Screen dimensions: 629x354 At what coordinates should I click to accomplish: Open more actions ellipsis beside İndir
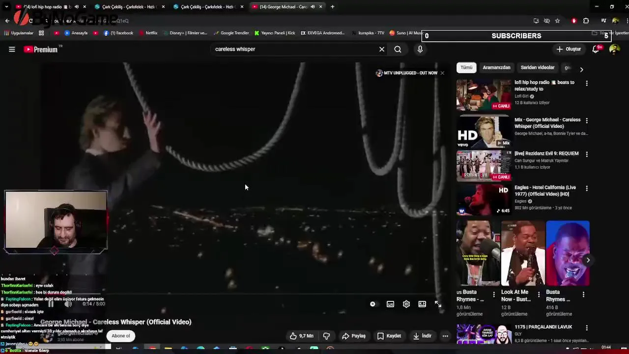[x=445, y=336]
